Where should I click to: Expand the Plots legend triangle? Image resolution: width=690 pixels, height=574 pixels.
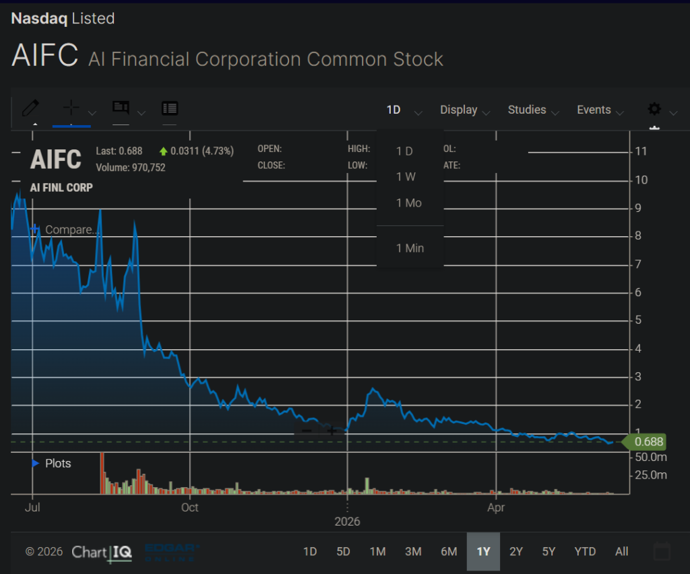coord(35,463)
